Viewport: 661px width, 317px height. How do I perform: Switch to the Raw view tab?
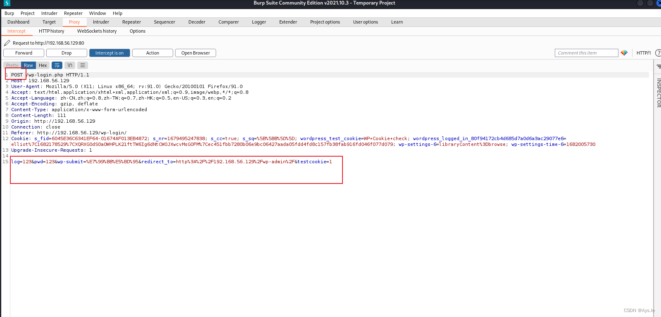29,65
